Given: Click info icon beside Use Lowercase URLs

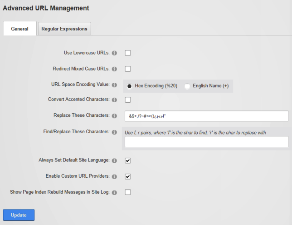Looking at the screenshot, I should (114, 53).
